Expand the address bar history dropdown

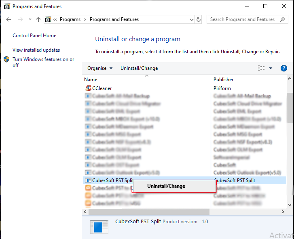click(x=191, y=19)
